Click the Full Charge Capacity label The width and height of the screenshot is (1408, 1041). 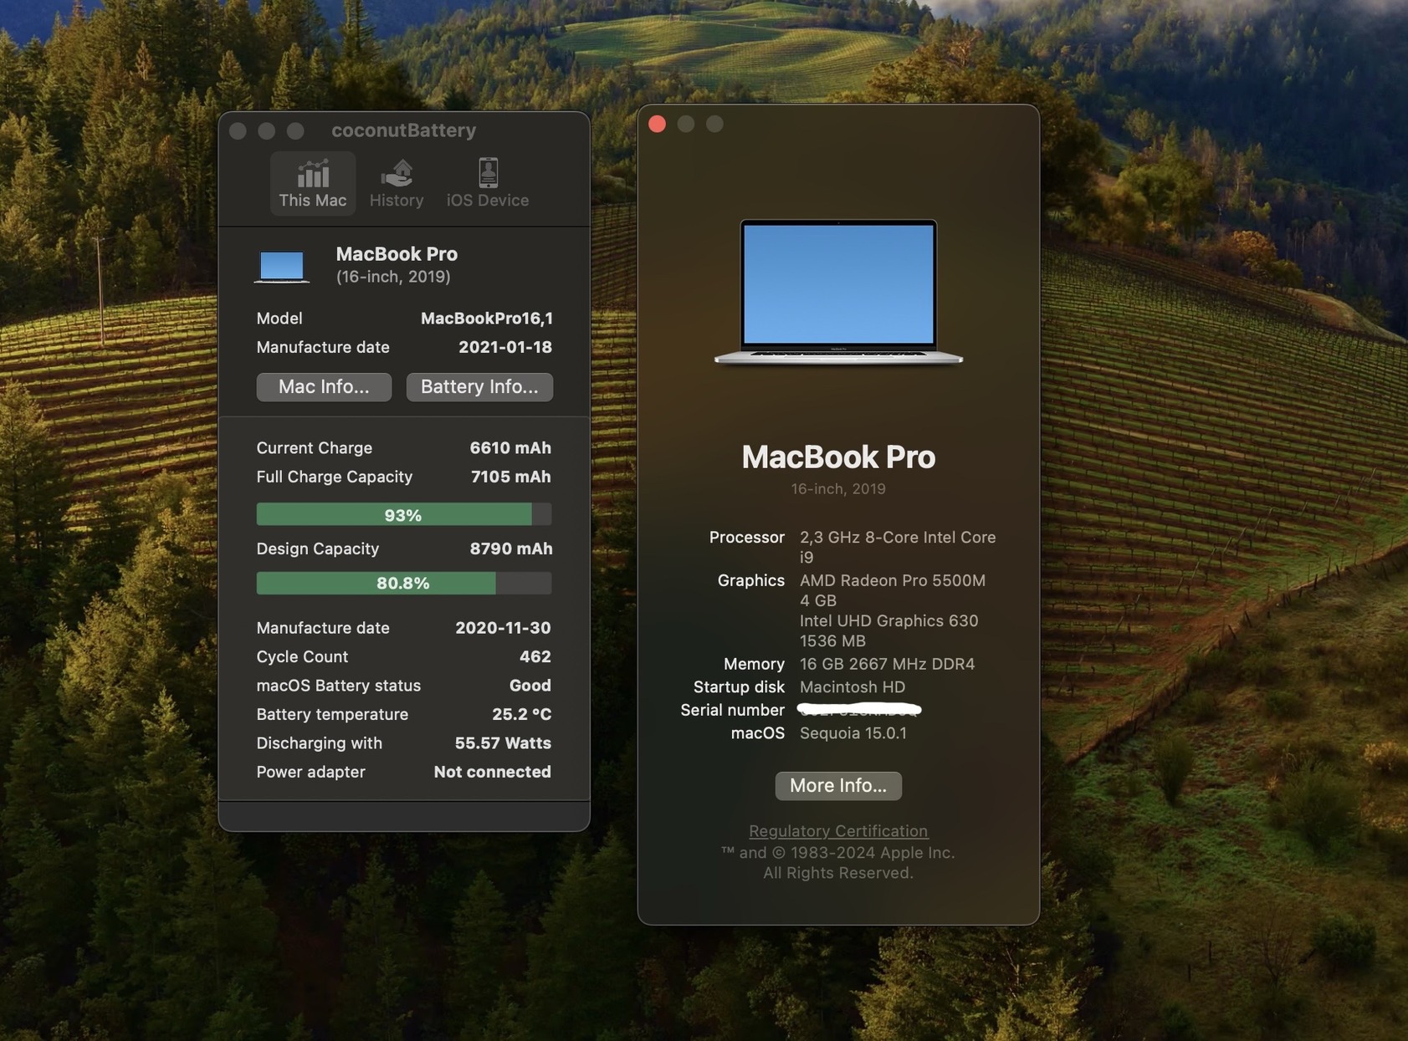point(334,477)
